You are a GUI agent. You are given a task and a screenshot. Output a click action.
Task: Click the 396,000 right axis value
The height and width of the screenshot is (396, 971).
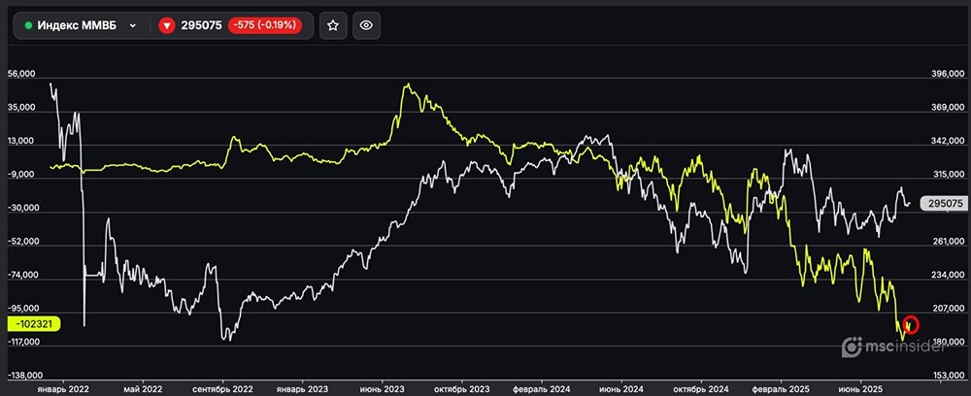pos(948,75)
